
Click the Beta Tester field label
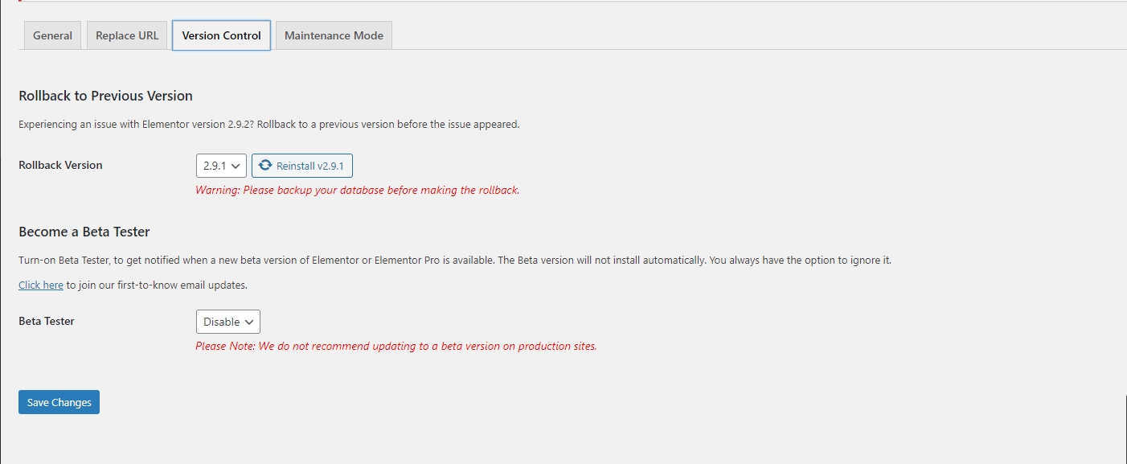point(47,321)
